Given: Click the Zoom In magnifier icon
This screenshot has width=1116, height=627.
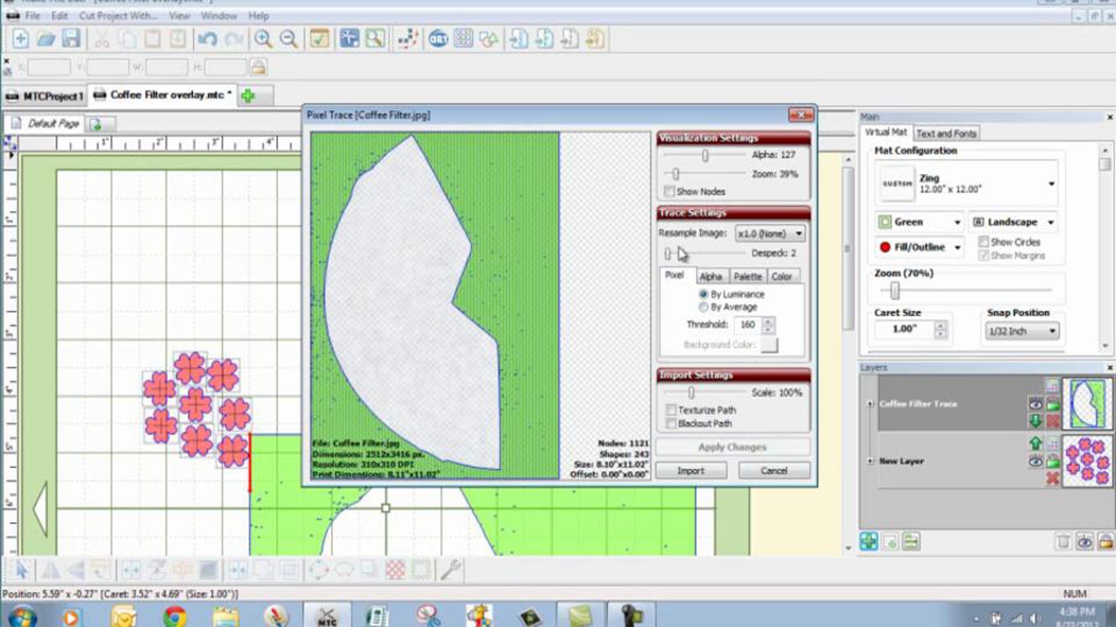Looking at the screenshot, I should point(263,39).
